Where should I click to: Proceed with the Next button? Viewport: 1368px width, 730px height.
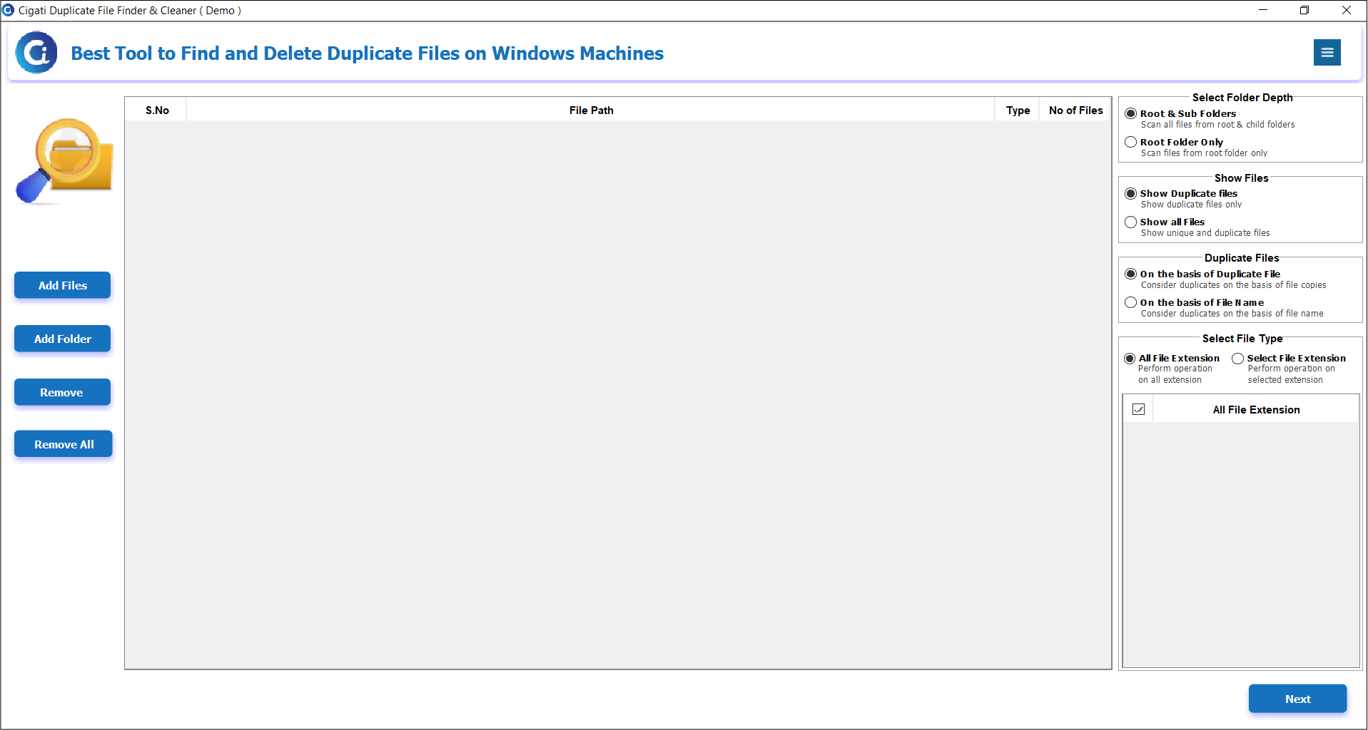(1297, 699)
